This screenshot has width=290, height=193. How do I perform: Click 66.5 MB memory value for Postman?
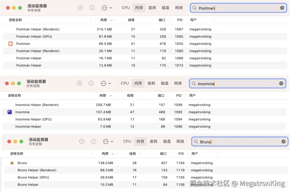(105, 44)
